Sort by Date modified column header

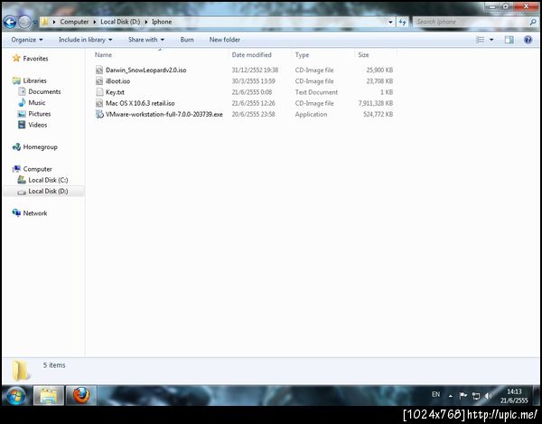252,55
